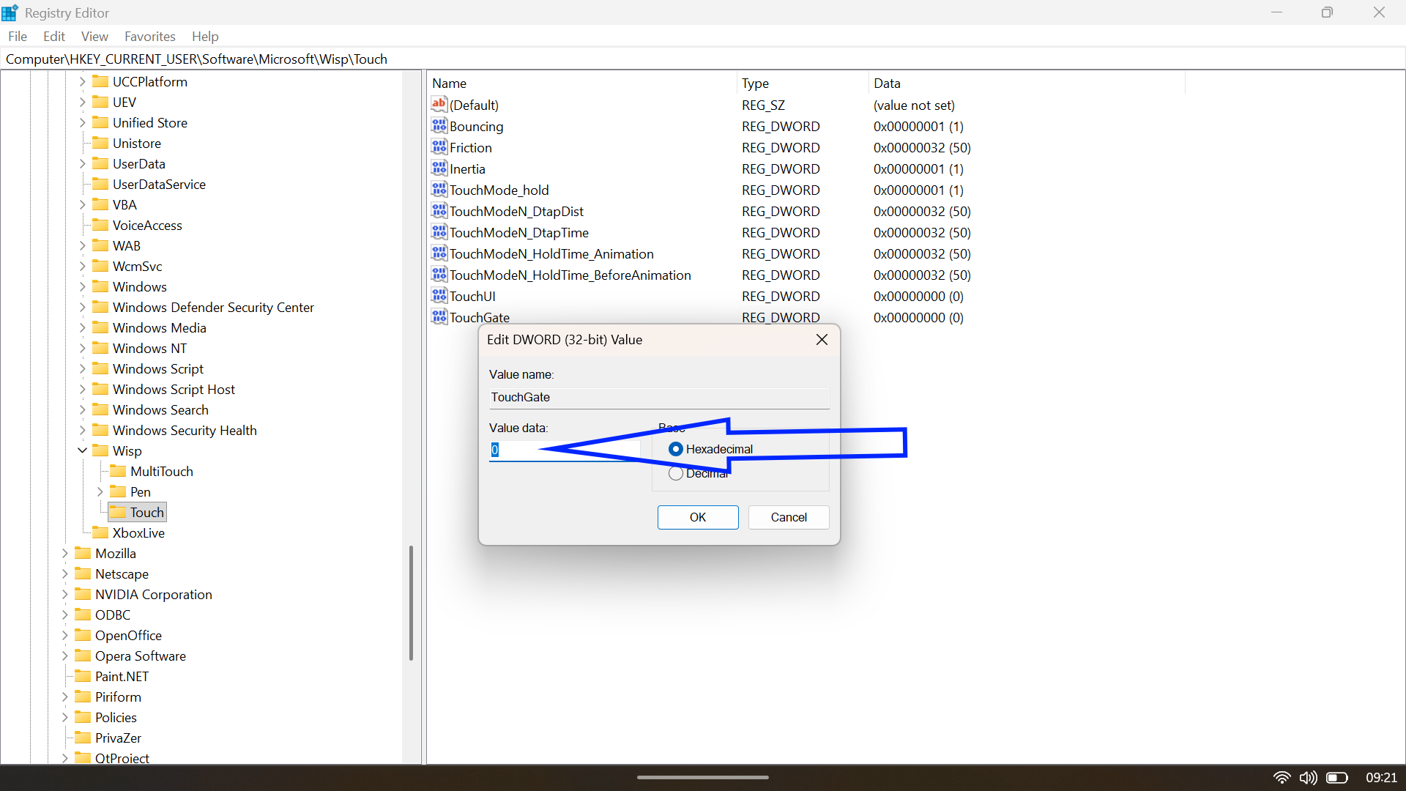Open the View menu
The width and height of the screenshot is (1406, 791).
point(94,36)
